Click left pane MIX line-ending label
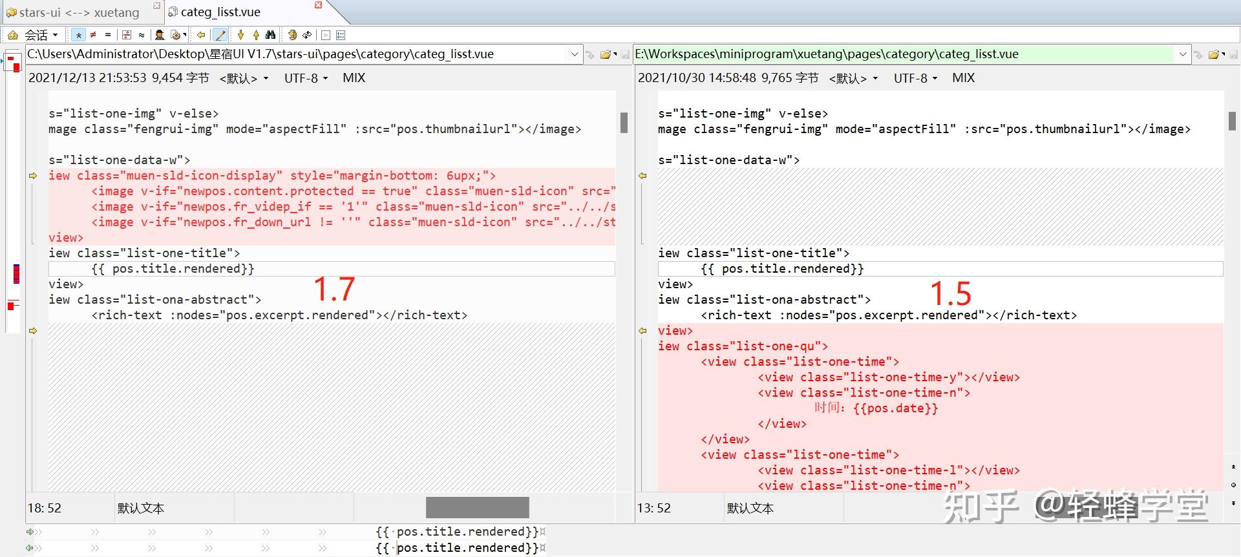This screenshot has width=1241, height=557. pyautogui.click(x=354, y=78)
